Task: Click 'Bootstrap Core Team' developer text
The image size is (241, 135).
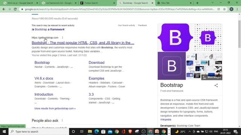Action: [x=188, y=126]
